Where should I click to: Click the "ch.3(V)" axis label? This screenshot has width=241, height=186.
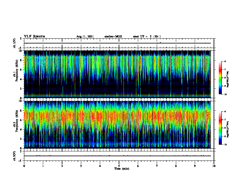coord(15,156)
